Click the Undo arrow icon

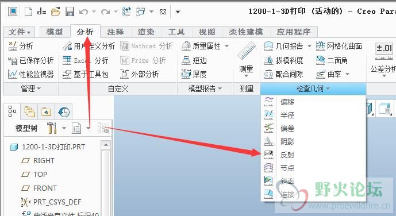click(83, 11)
